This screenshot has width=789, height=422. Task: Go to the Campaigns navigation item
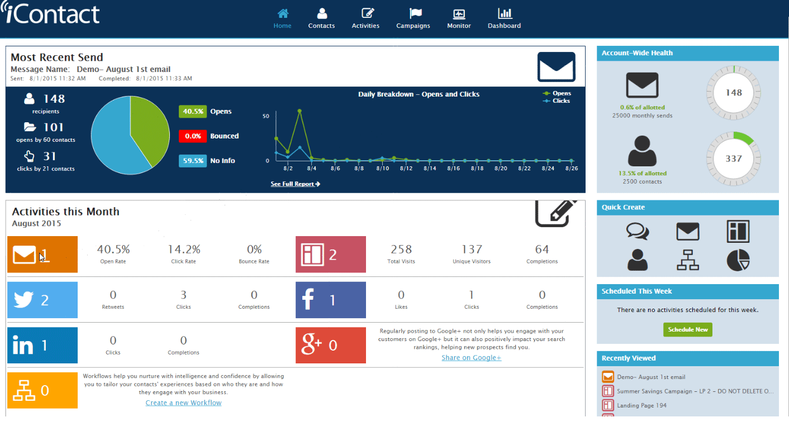click(x=413, y=18)
